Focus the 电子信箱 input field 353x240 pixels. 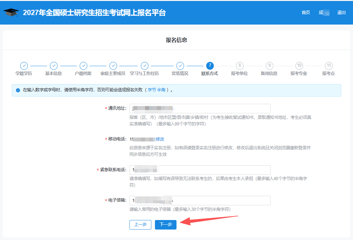click(200, 200)
